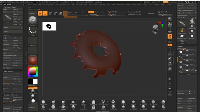
Task: Toggle the Menus button in title bar
Action: coord(165,2)
